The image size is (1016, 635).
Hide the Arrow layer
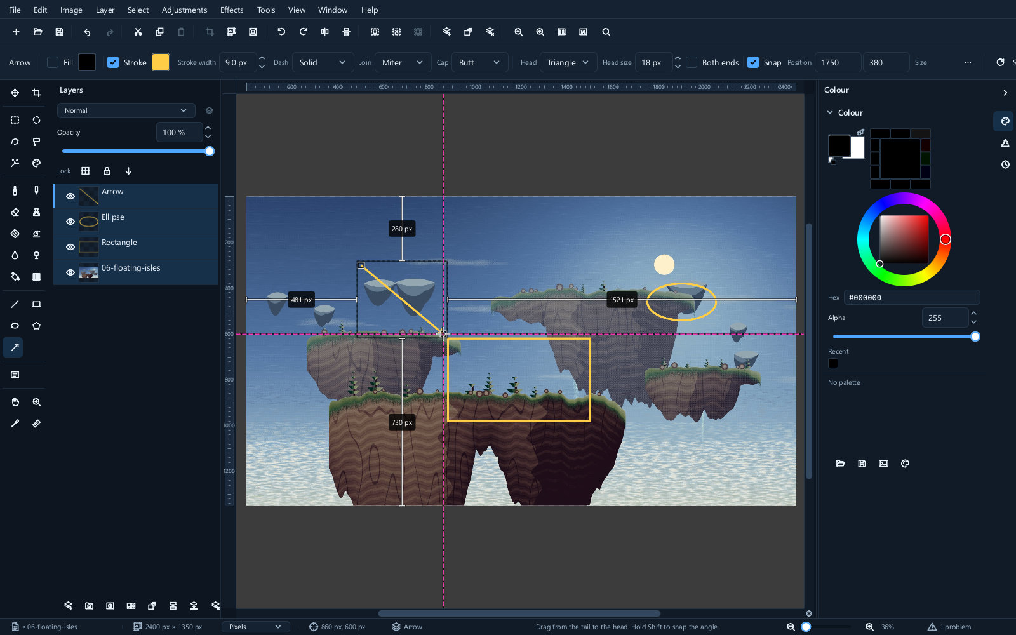[x=70, y=196]
